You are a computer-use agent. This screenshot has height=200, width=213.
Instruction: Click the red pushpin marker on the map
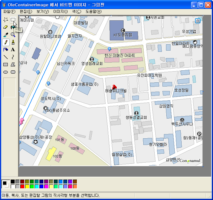pyautogui.click(x=114, y=87)
